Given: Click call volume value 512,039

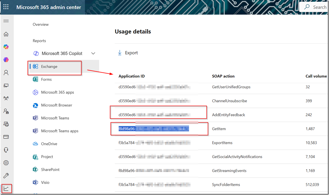Looking at the screenshot, I should (312, 185).
